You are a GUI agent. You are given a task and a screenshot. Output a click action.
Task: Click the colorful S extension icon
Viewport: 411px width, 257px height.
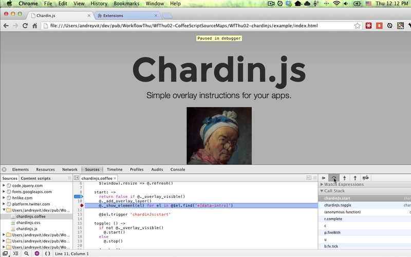pyautogui.click(x=400, y=26)
